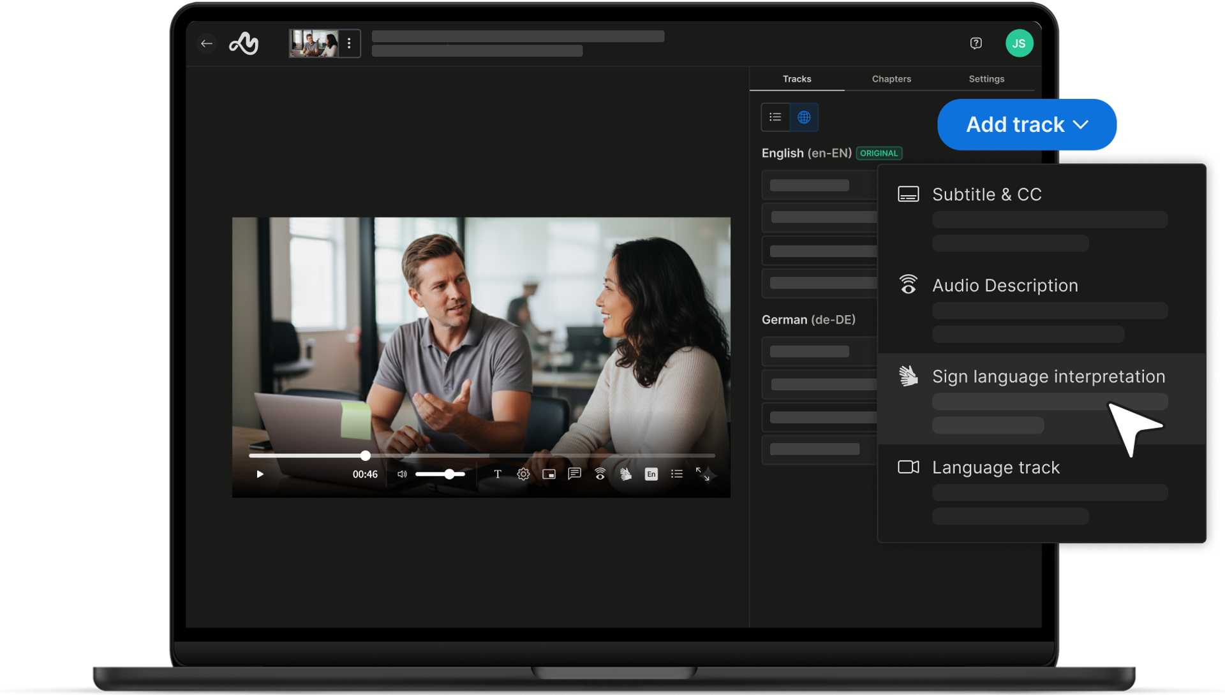Viewport: 1225px width, 695px height.
Task: Click the ORIGINAL badge next to English
Action: point(879,153)
